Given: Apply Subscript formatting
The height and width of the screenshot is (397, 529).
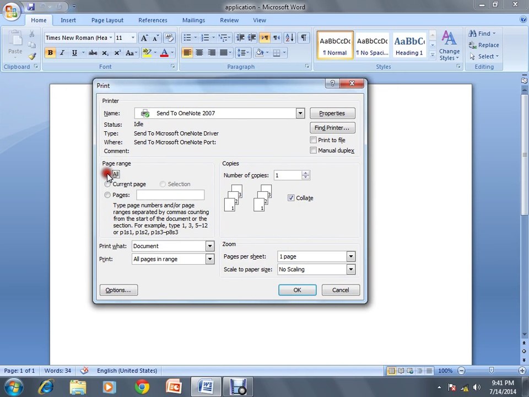Looking at the screenshot, I should click(x=105, y=53).
